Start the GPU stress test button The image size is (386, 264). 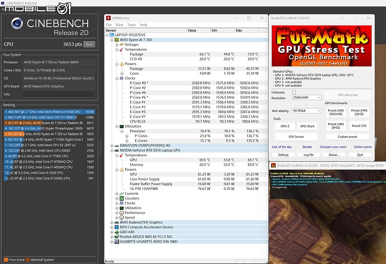tap(347, 95)
